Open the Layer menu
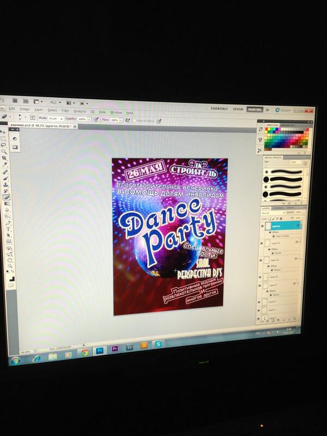The width and height of the screenshot is (327, 436). click(39, 110)
